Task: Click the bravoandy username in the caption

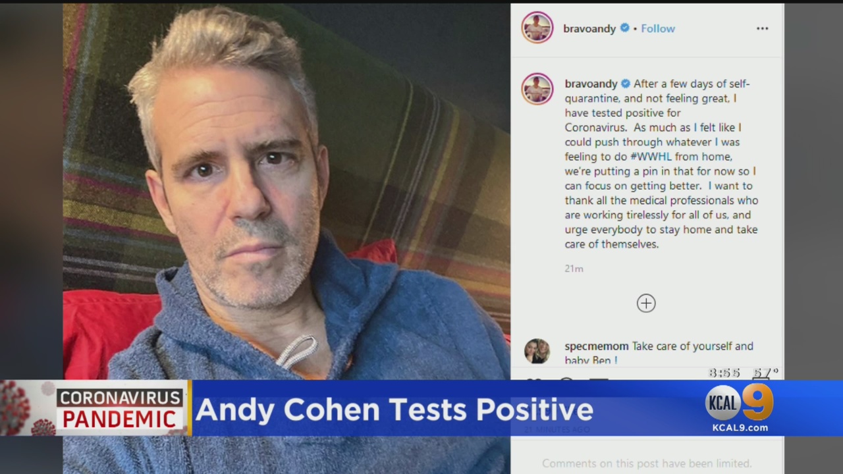Action: tap(591, 84)
